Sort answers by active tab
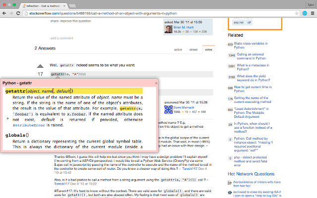 click(178, 49)
